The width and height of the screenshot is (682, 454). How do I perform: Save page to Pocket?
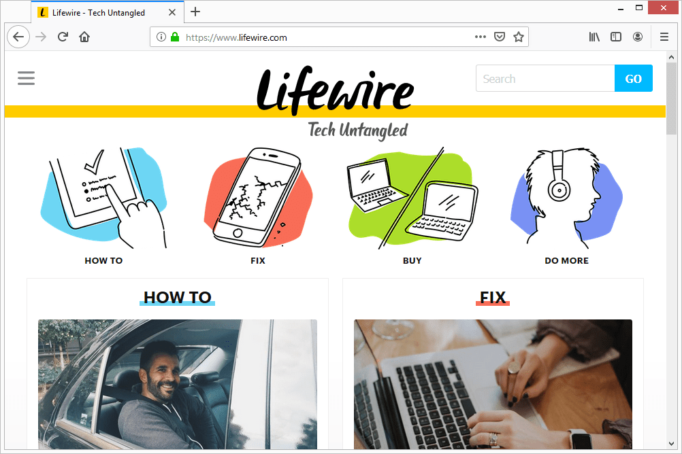[500, 37]
